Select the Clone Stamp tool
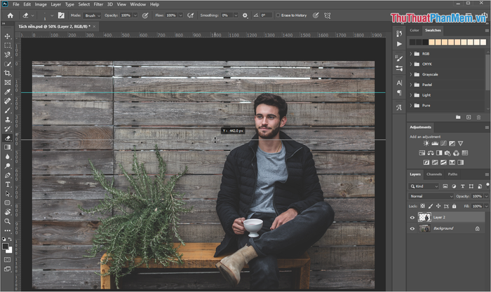 (8, 120)
